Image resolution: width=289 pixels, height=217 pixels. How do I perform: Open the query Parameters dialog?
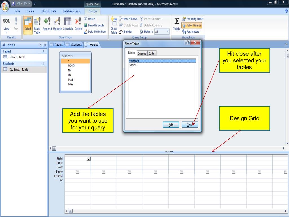pyautogui.click(x=191, y=32)
